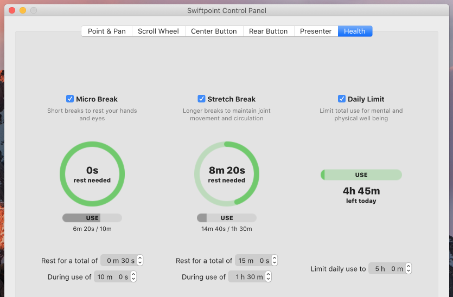Click the Micro Break USE progress bar
Screen dimensions: 453x297
[x=92, y=218]
